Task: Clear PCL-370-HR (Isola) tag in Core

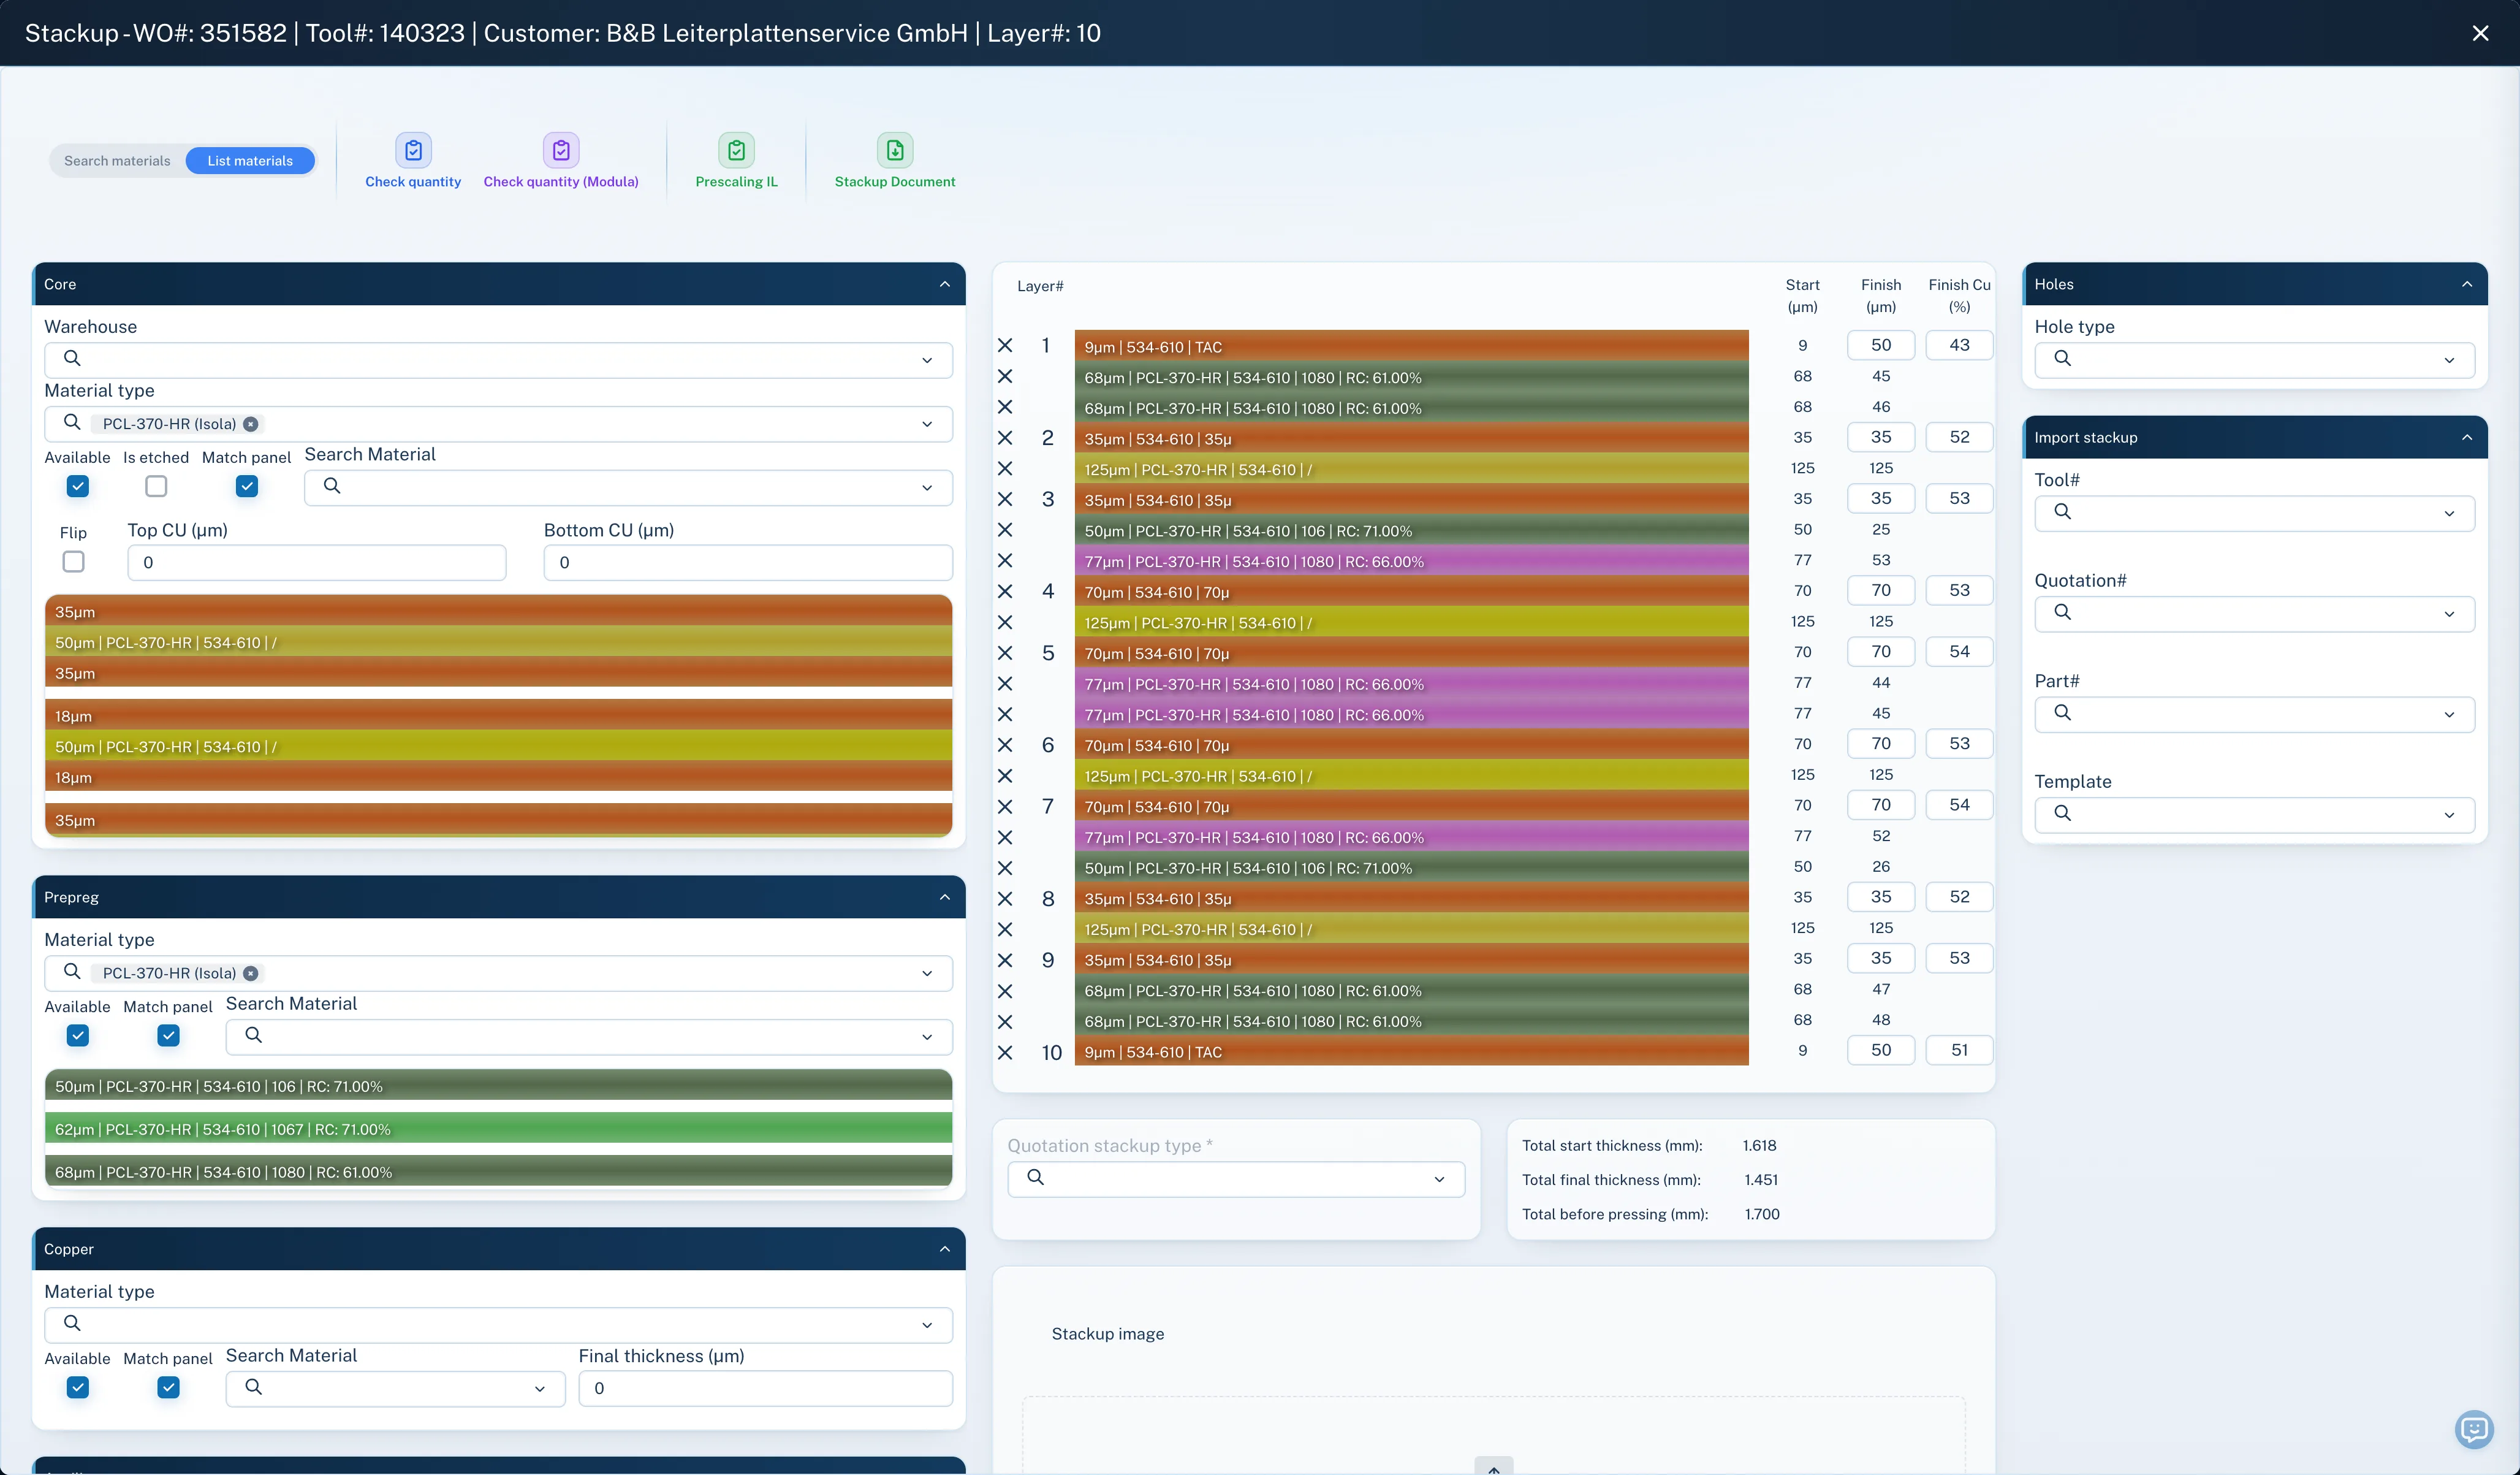Action: pos(251,424)
